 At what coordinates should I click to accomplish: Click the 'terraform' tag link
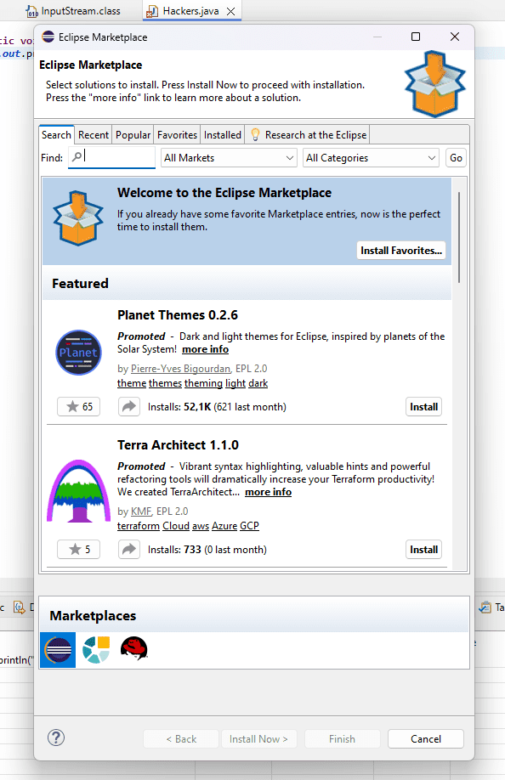click(139, 526)
